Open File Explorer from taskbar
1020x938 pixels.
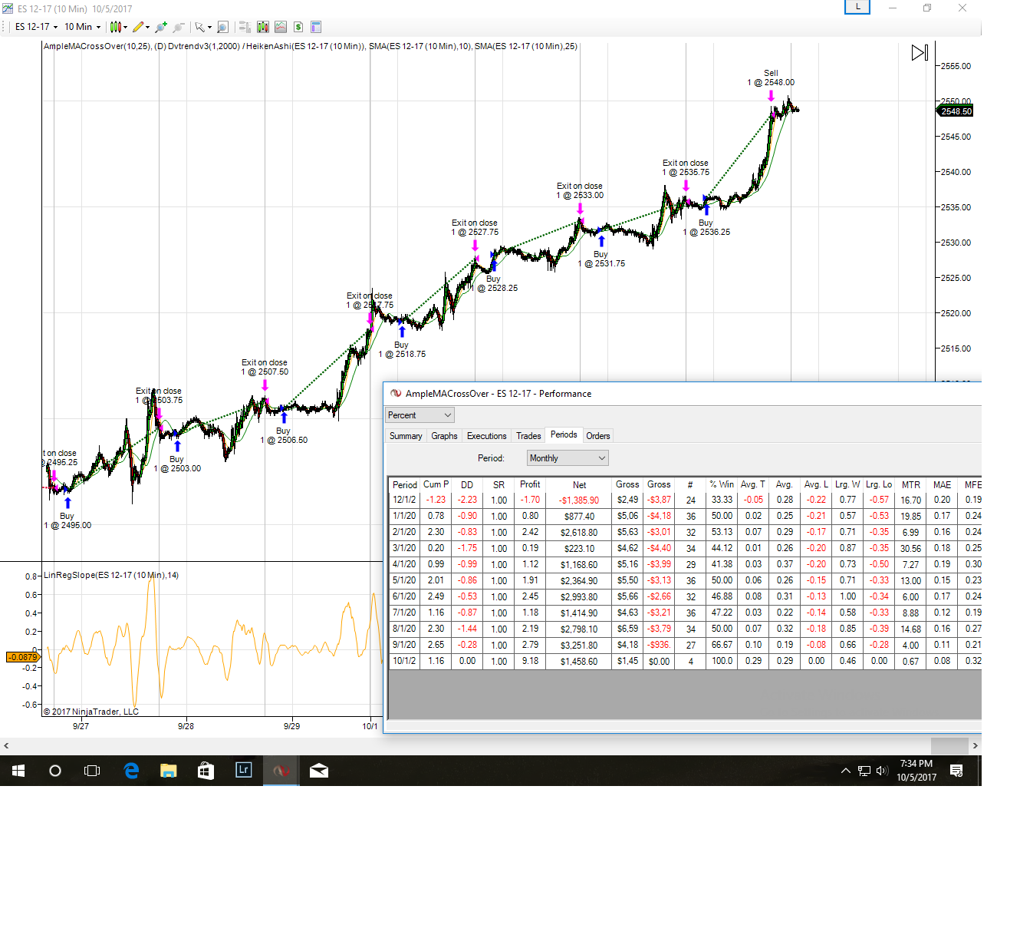click(169, 771)
